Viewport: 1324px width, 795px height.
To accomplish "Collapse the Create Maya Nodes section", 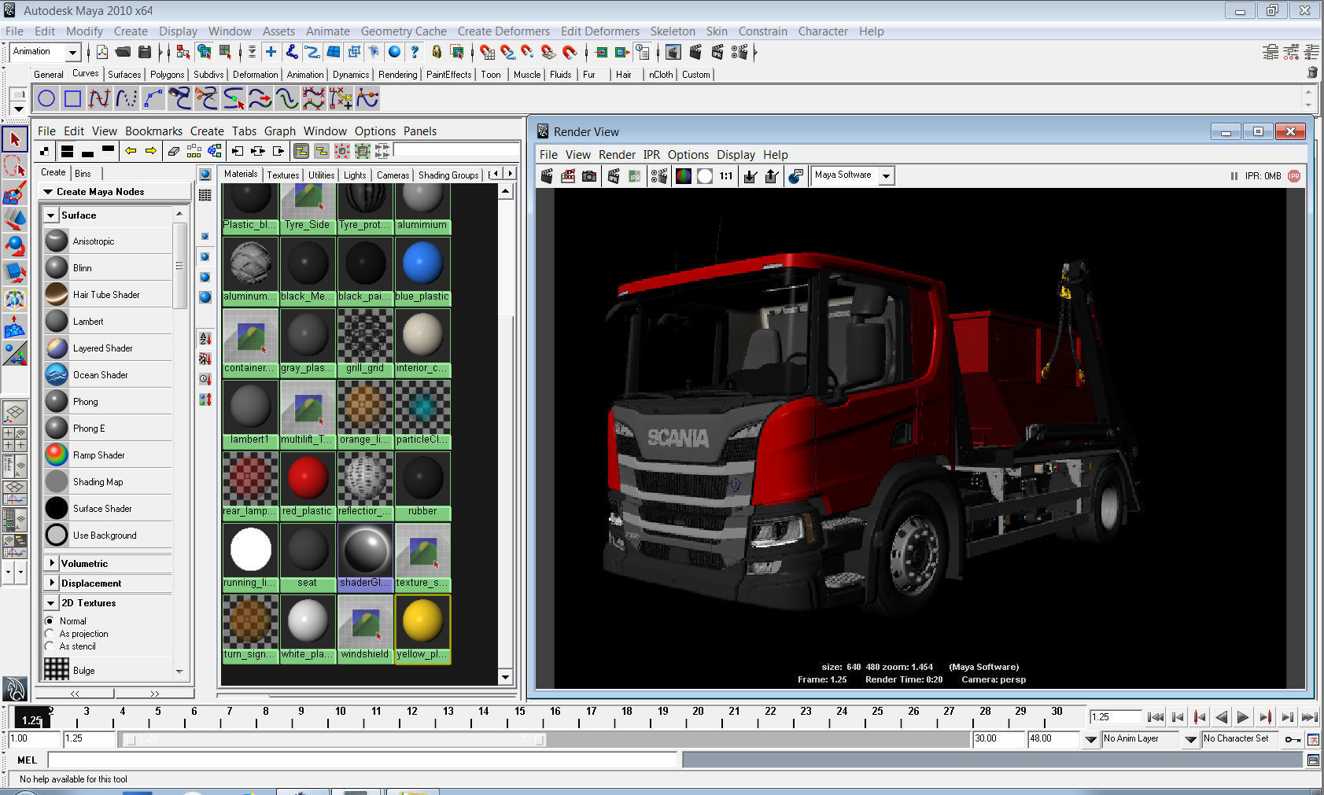I will (x=48, y=192).
